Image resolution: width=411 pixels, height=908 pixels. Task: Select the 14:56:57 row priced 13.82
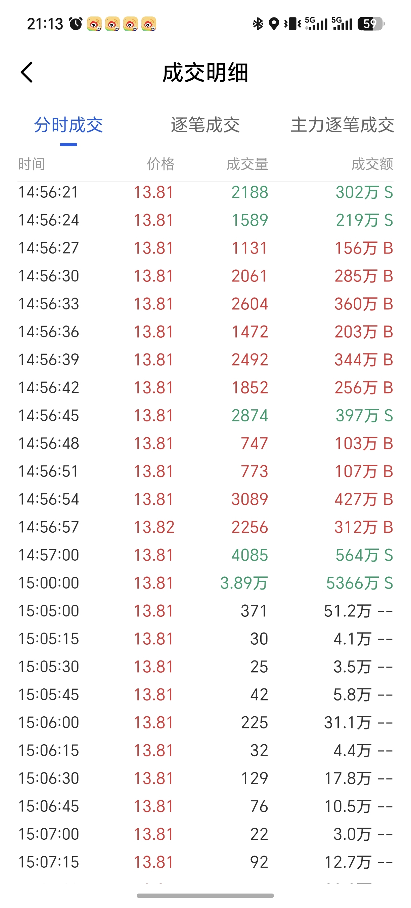[205, 527]
